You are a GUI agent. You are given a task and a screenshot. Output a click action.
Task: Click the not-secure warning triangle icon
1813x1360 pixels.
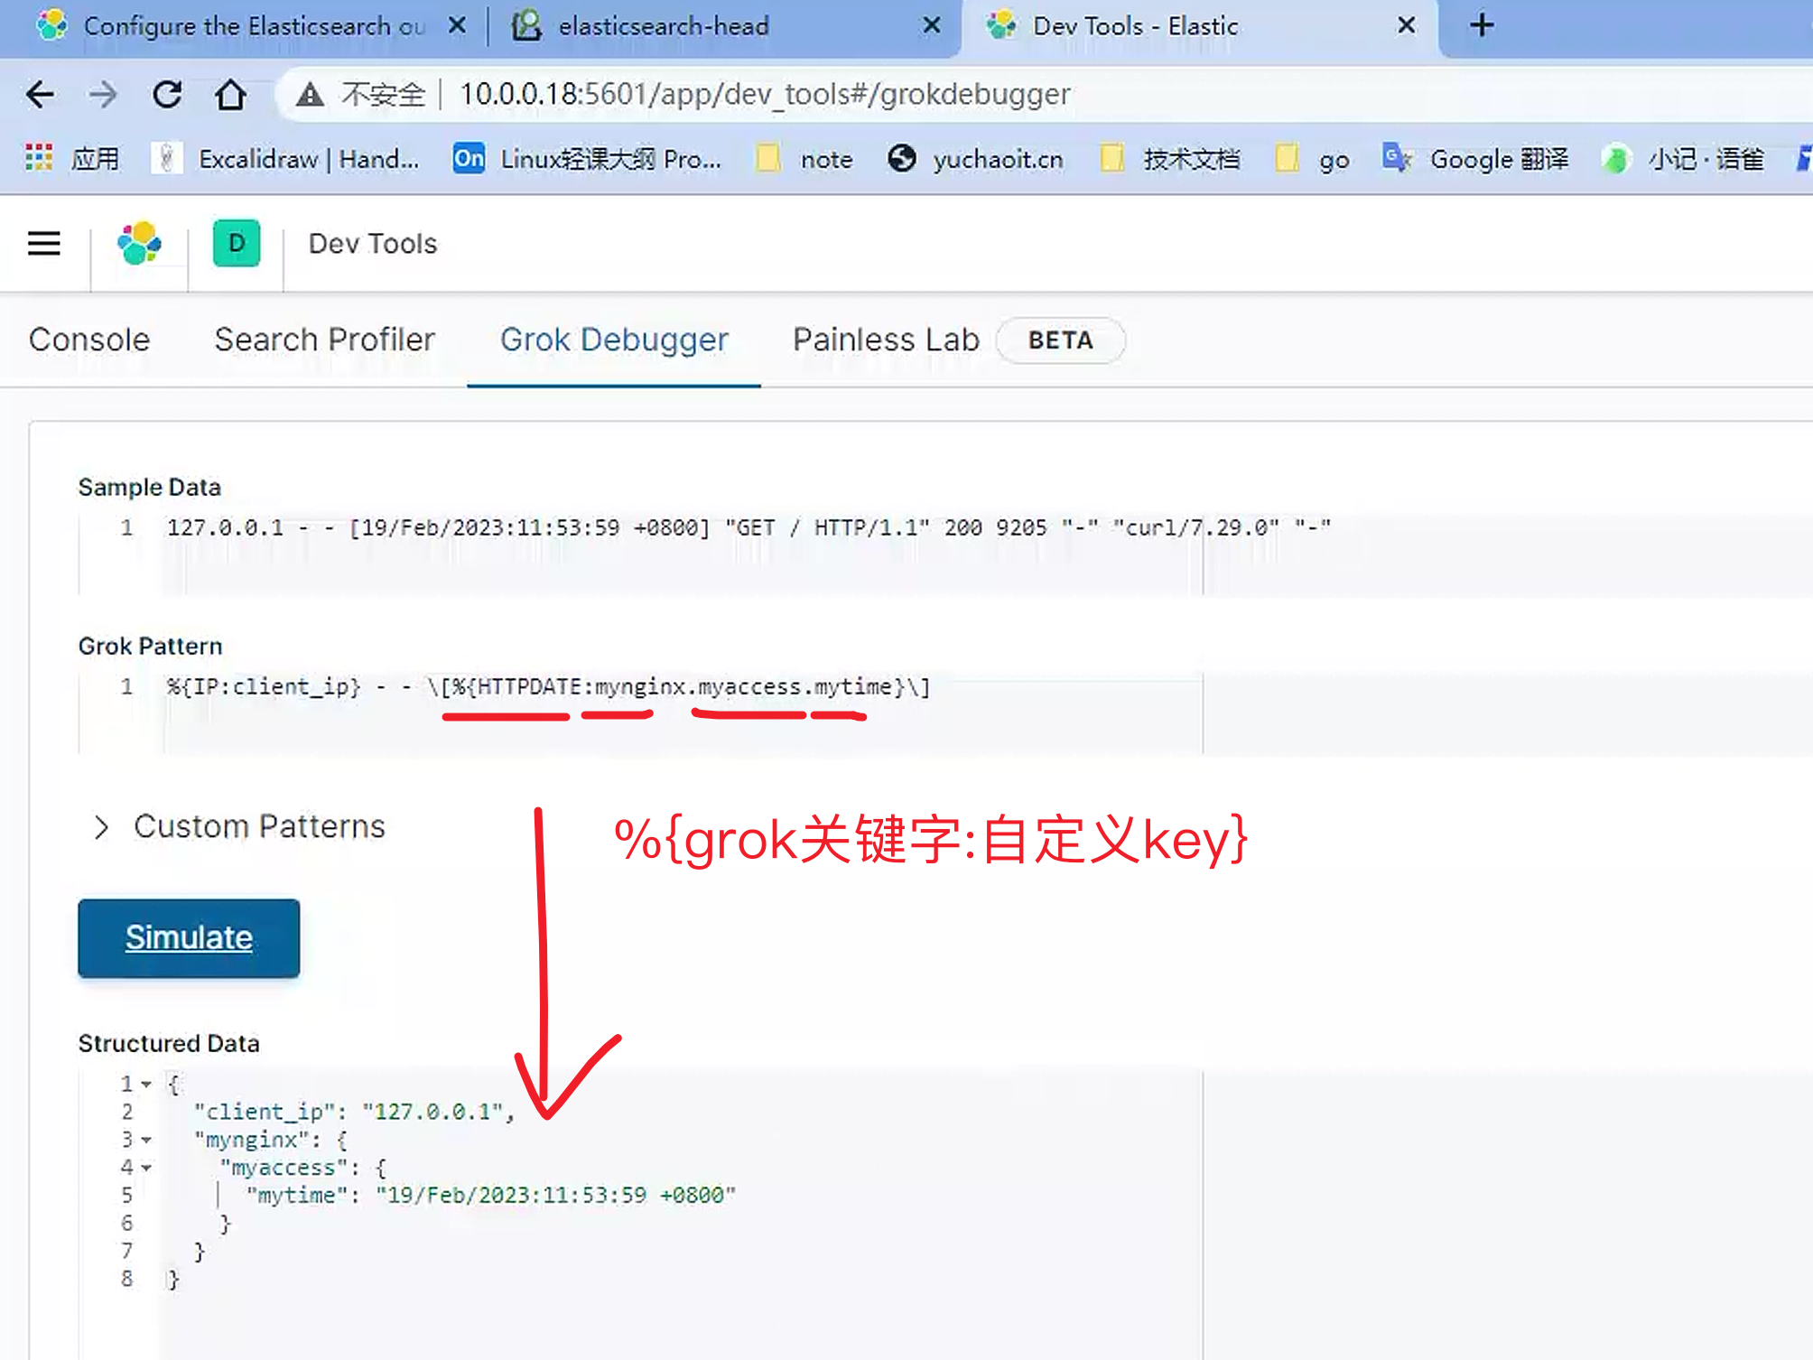point(310,94)
